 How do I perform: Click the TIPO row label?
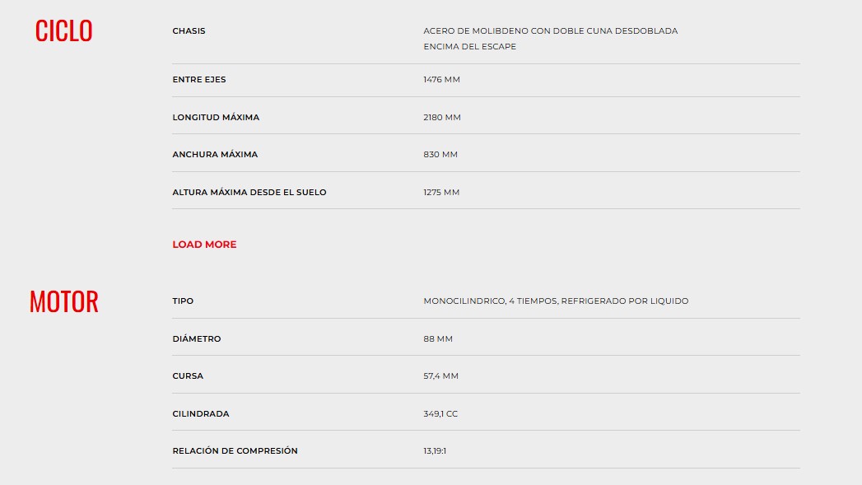(183, 301)
